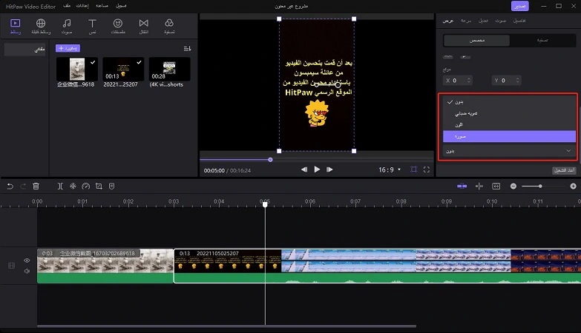Click the purple export button

(520, 6)
